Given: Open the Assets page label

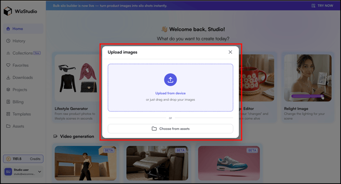Looking at the screenshot, I should (18, 126).
